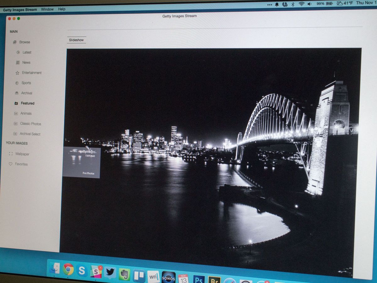Viewport: 377px width, 283px height.
Task: Start the Slideshow
Action: 76,40
